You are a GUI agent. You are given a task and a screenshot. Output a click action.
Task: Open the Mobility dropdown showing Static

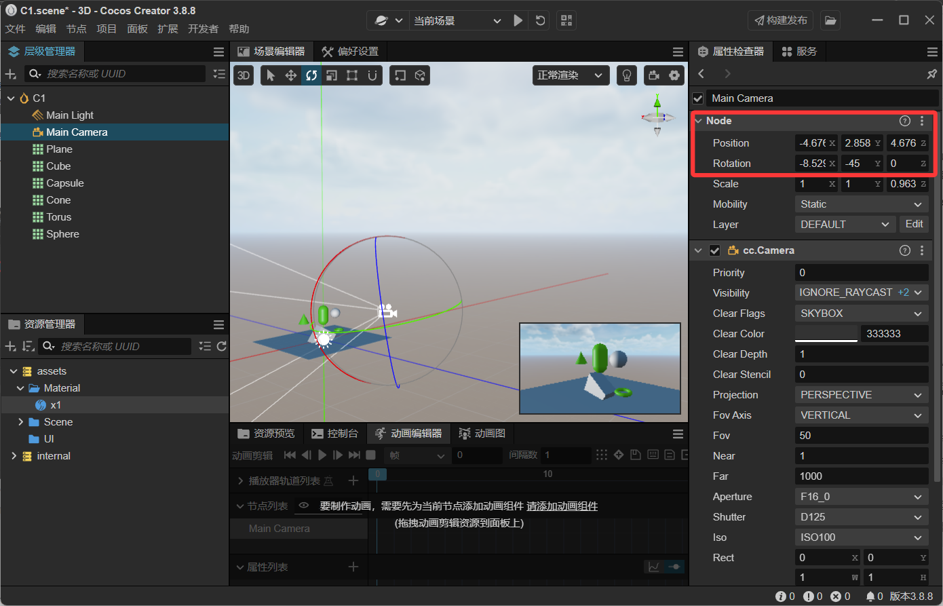click(861, 204)
